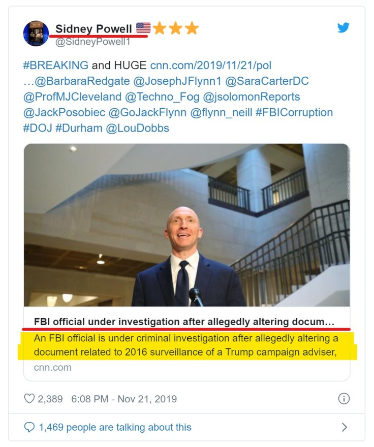View 1,469 people are talking about this
This screenshot has width=374, height=447.
[x=115, y=427]
